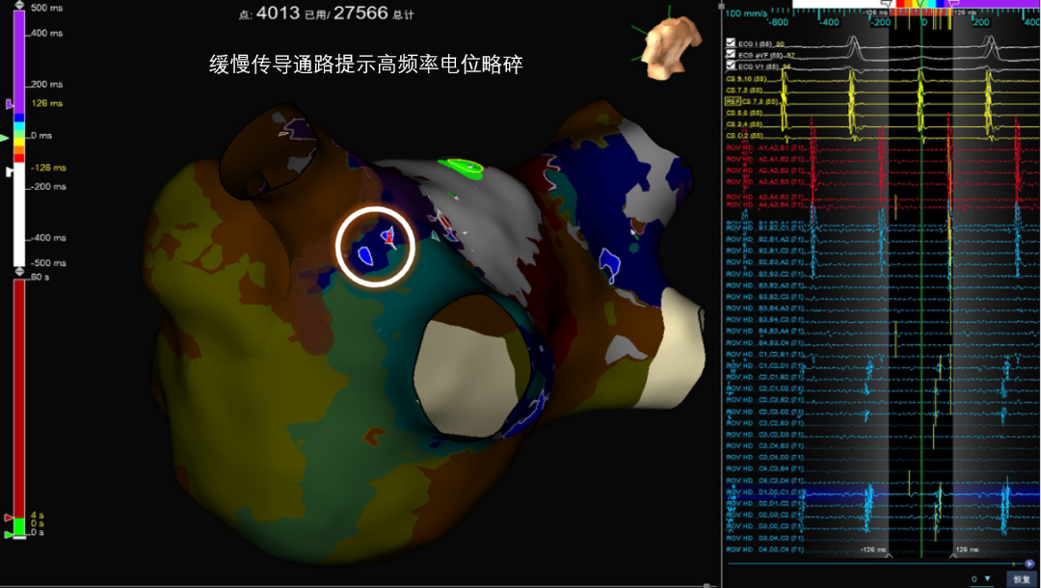Click the white window marker on top color strip
Viewport: 1041px width, 588px height.
point(886,3)
